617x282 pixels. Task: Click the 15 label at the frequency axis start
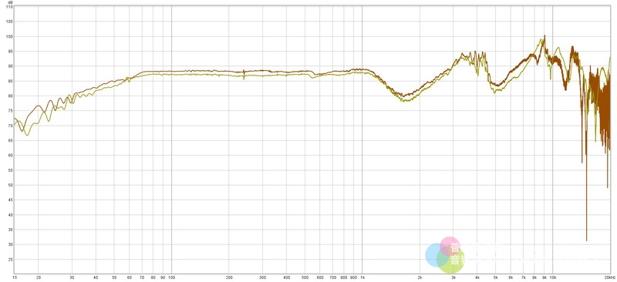(x=15, y=277)
